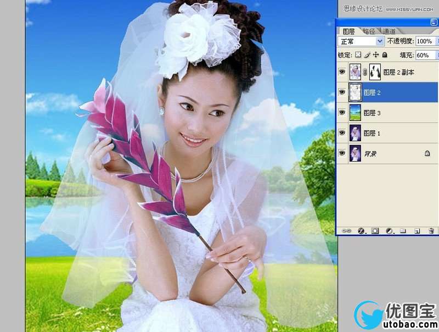Select 图层 2 副本 image thumbnail
This screenshot has width=439, height=332.
355,72
